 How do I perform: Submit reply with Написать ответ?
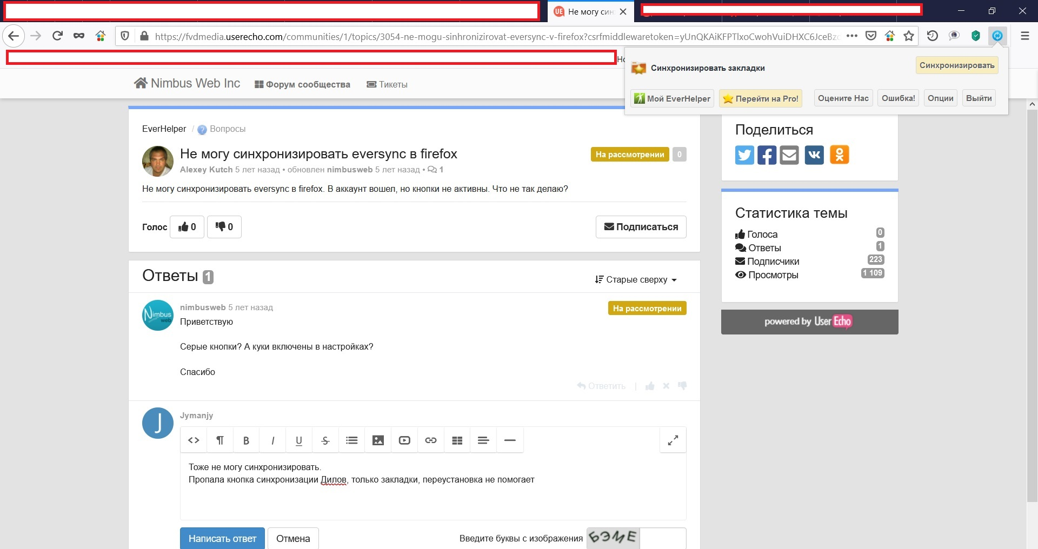(222, 539)
